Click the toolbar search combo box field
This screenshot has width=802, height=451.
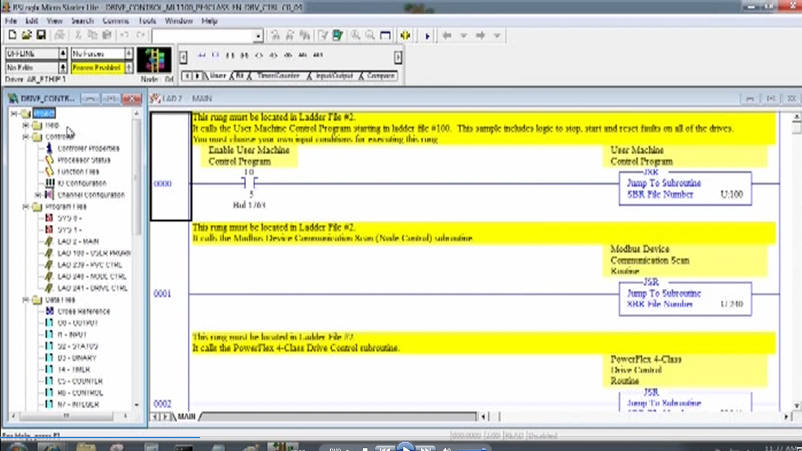point(202,36)
